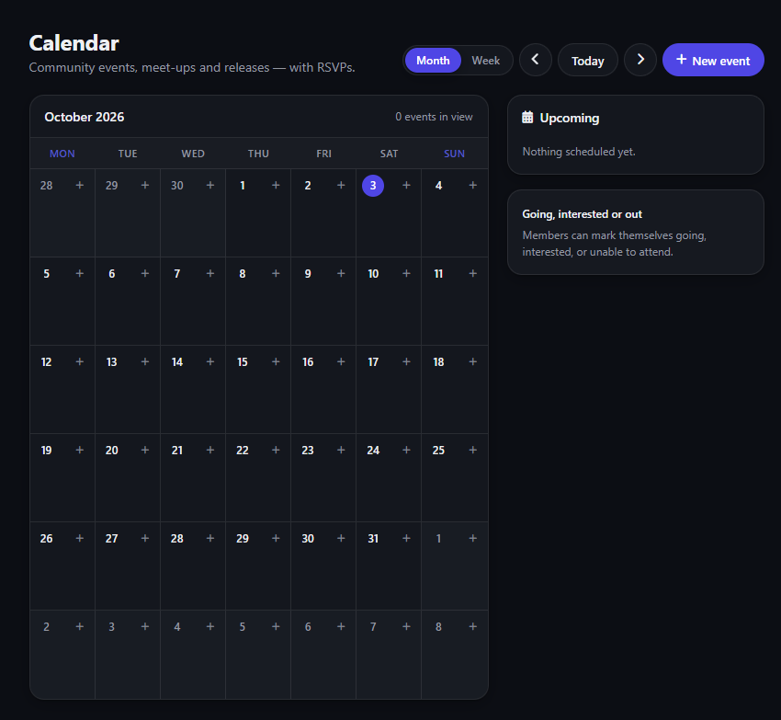Image resolution: width=781 pixels, height=720 pixels.
Task: Add event on October 31 plus icon
Action: 406,538
